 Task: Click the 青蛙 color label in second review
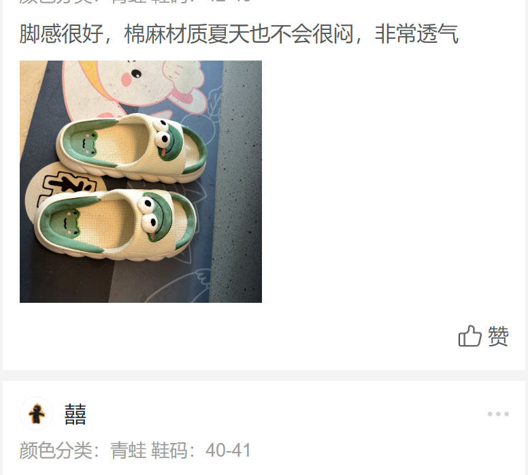click(129, 451)
